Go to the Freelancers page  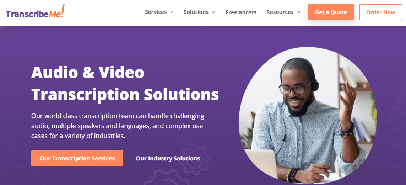tap(241, 12)
